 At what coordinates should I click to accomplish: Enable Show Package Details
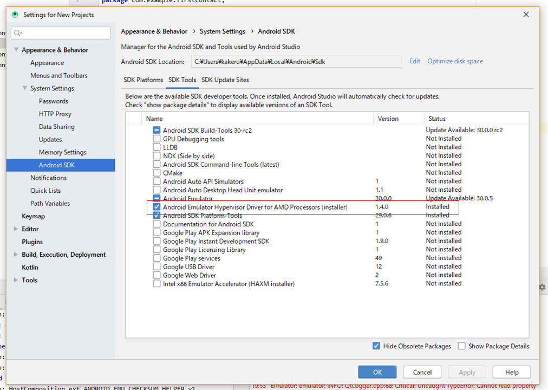click(461, 346)
